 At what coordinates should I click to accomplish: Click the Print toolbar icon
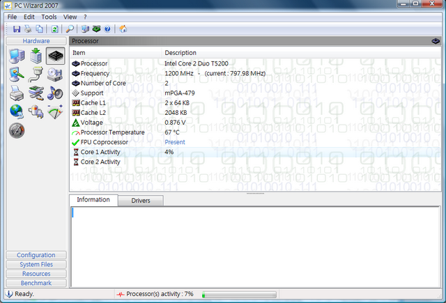28,29
